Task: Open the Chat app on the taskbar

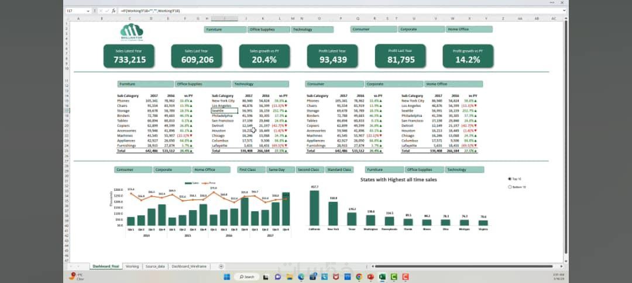Action: [278, 277]
